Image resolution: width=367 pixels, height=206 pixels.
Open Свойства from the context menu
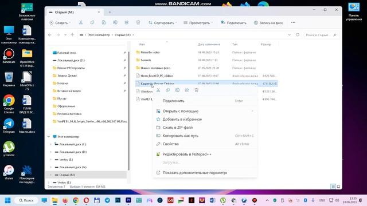pyautogui.click(x=205, y=144)
